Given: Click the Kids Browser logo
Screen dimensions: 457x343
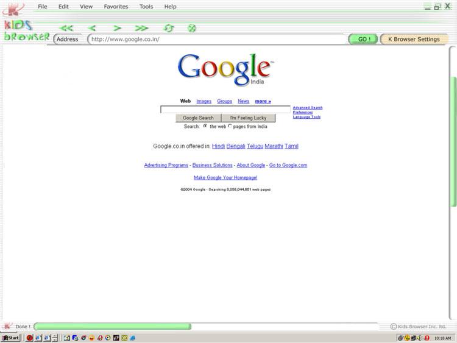Looking at the screenshot, I should point(26,30).
